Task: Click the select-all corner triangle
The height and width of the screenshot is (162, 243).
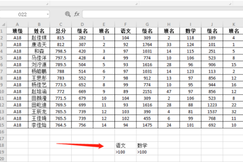Action: (x=3, y=24)
